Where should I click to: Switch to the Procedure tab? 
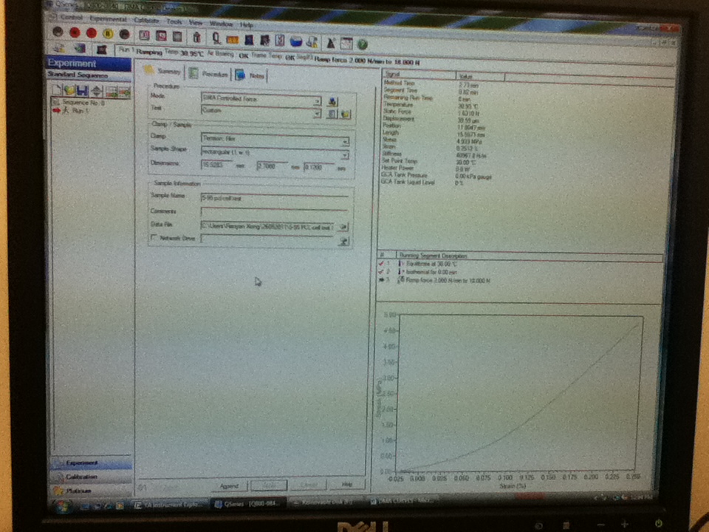pyautogui.click(x=209, y=74)
